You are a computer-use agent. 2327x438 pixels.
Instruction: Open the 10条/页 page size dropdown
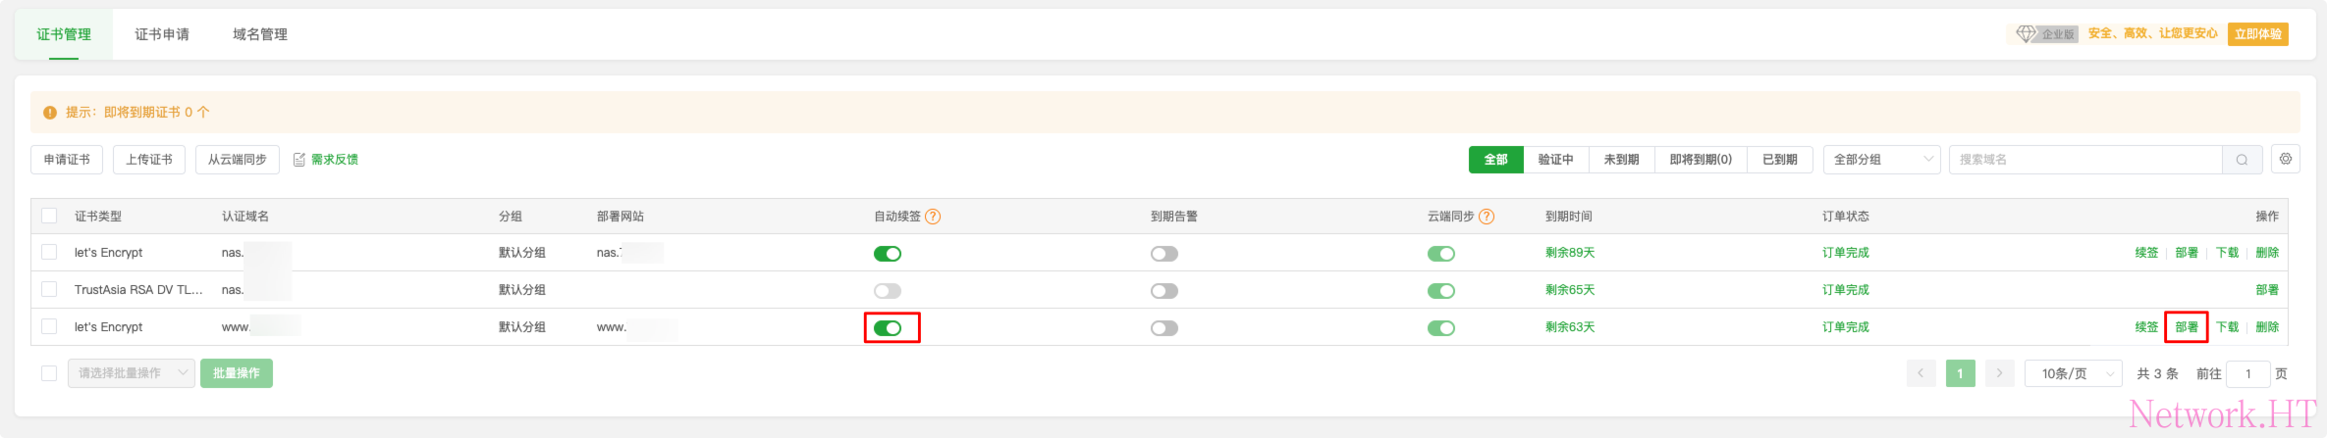2073,373
